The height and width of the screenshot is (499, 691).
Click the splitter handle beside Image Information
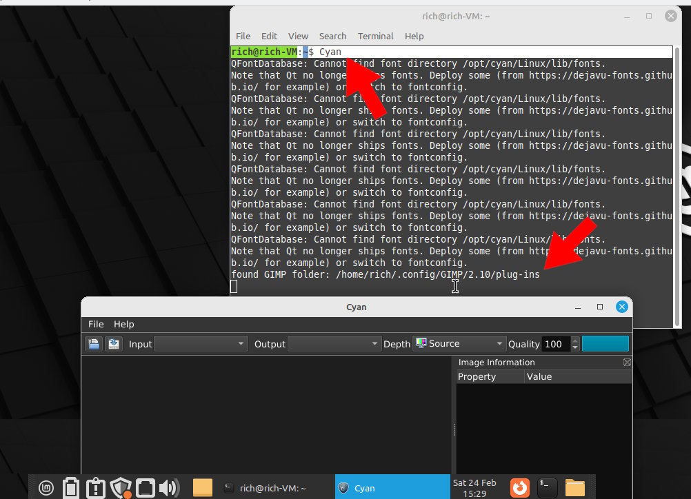point(454,429)
